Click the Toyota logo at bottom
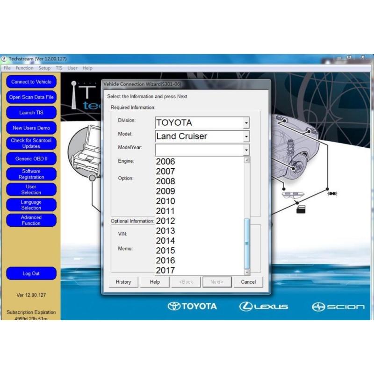The width and height of the screenshot is (374, 374). point(192,306)
